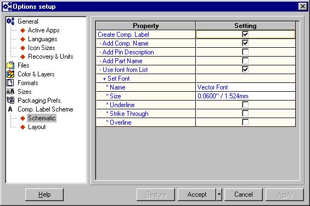Screen dimensions: 310x206
Task: Click the General gears icon in tree
Action: coord(10,21)
